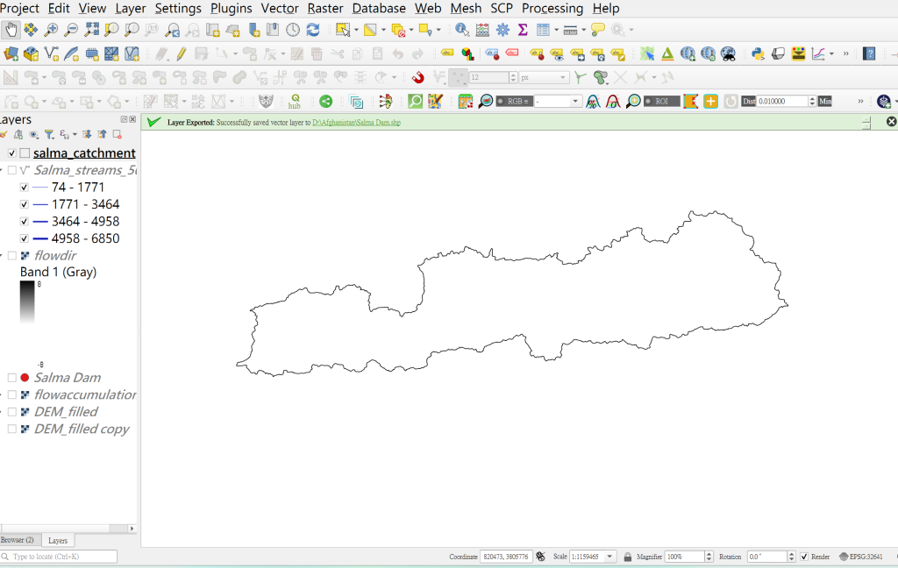Click the Coordinate field in status bar
The height and width of the screenshot is (568, 898).
505,557
